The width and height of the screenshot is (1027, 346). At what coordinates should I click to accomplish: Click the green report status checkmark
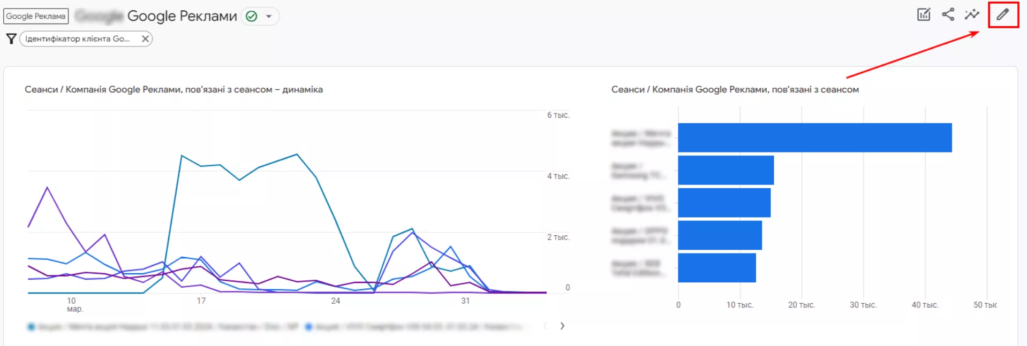coord(251,17)
